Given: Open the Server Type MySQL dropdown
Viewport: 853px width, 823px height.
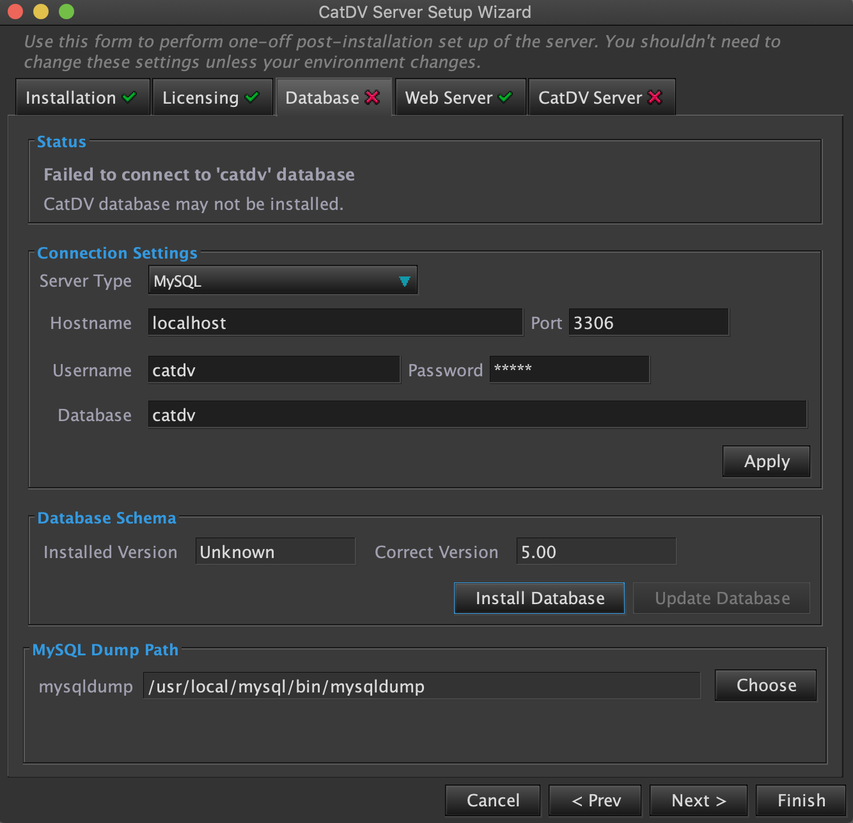Looking at the screenshot, I should pos(283,280).
